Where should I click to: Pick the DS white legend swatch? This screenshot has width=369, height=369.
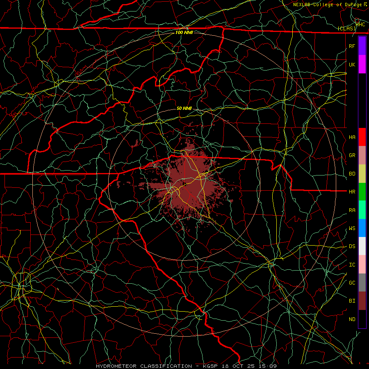(362, 246)
